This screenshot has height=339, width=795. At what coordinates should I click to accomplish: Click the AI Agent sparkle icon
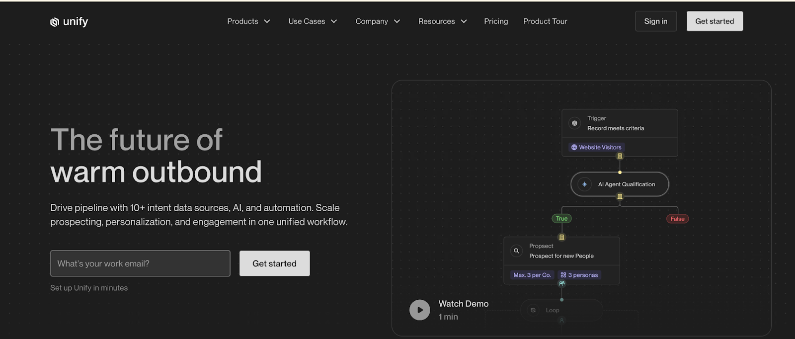click(584, 184)
